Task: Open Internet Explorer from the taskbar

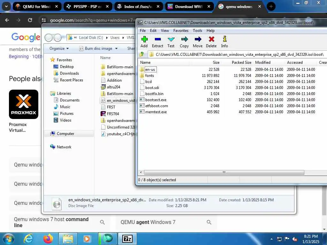Action: (x=28, y=239)
